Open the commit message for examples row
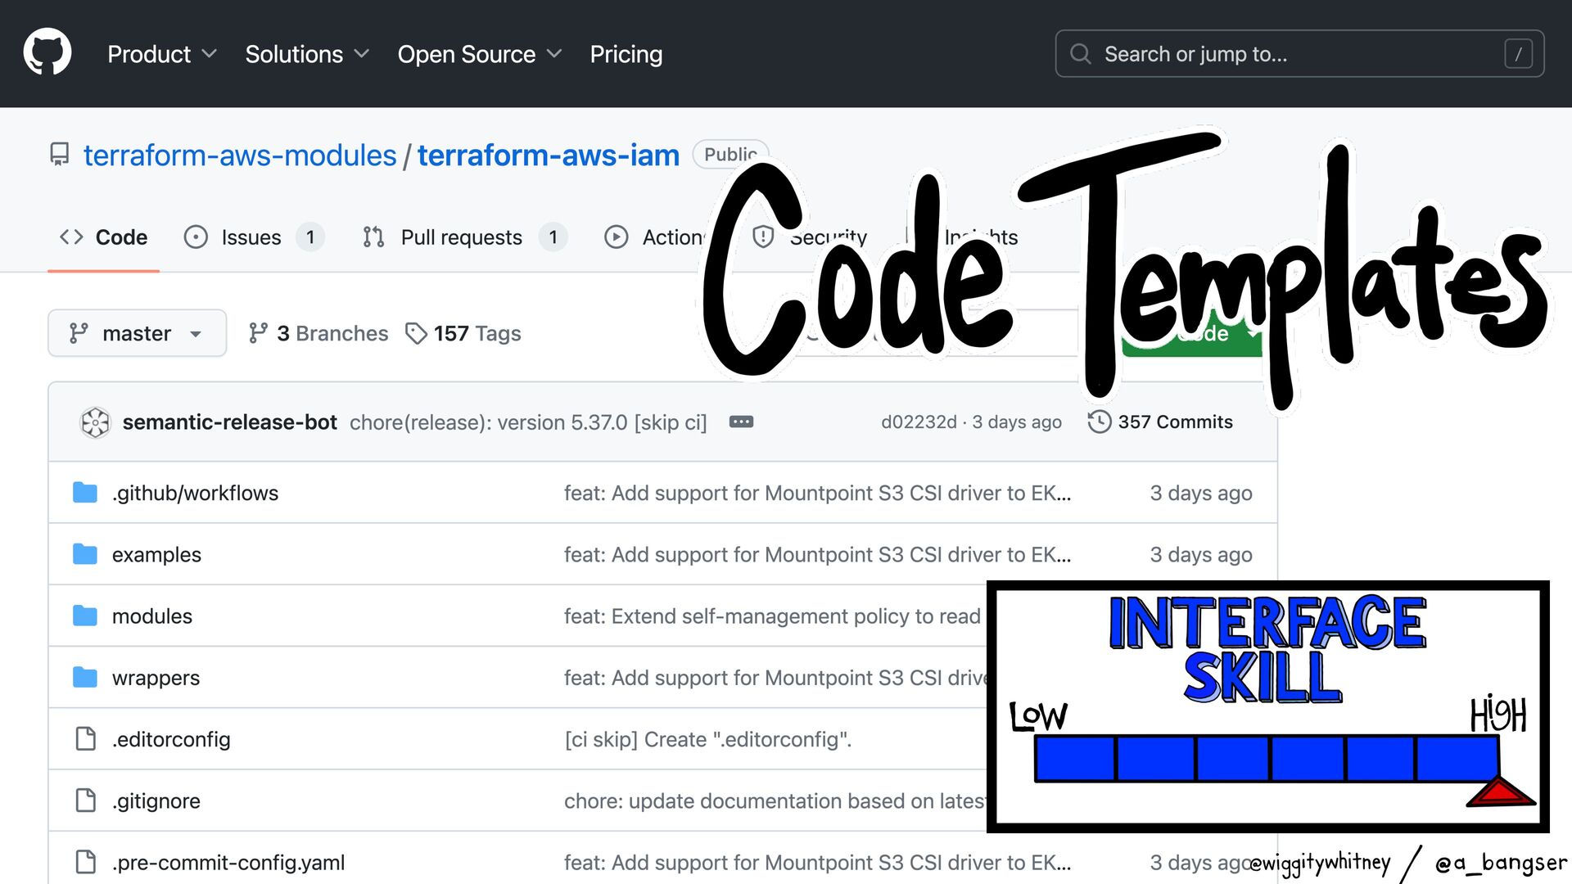 click(x=817, y=554)
